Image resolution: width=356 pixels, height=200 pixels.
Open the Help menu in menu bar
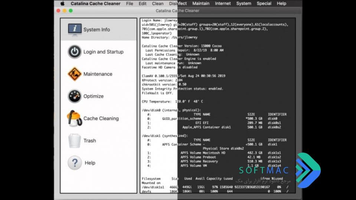click(281, 3)
